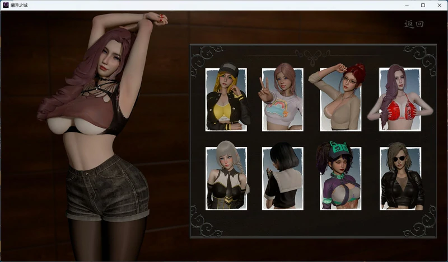Image resolution: width=448 pixels, height=262 pixels.
Task: Select the blonde character with black cap
Action: 226,99
